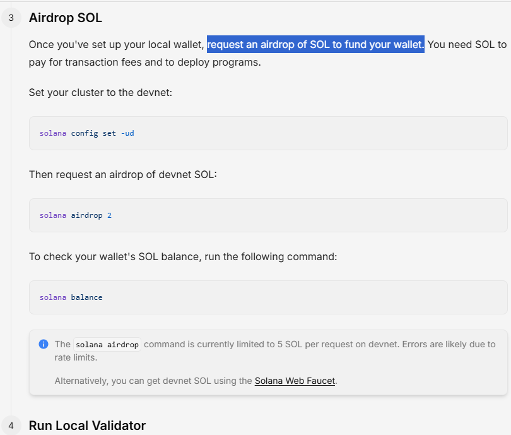This screenshot has height=435, width=511.
Task: Click the 'Set your cluster to the devnet' text
Action: tap(100, 93)
